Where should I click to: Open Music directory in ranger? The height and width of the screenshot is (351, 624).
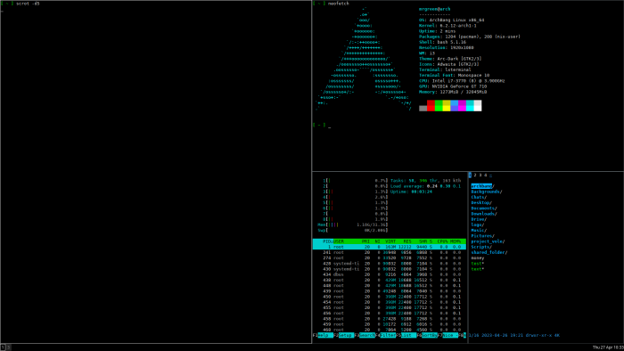click(x=479, y=230)
